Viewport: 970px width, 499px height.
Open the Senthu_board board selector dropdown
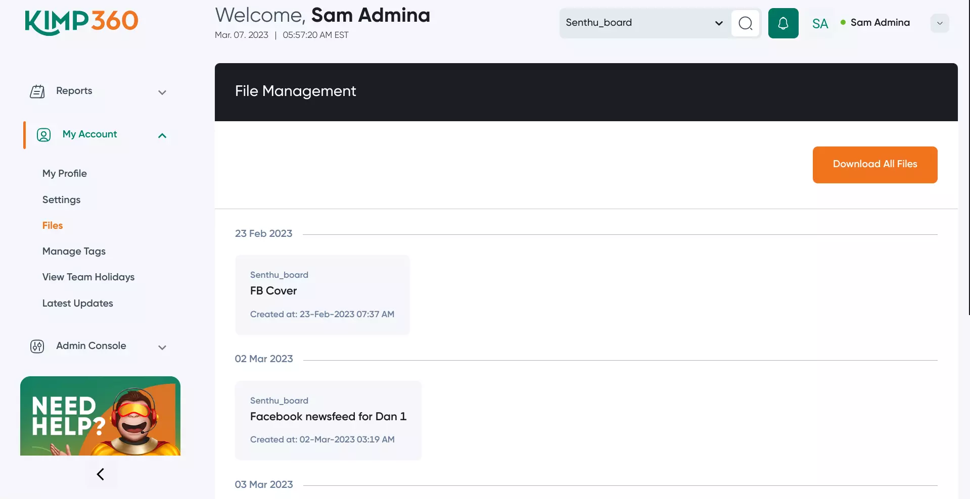click(717, 23)
